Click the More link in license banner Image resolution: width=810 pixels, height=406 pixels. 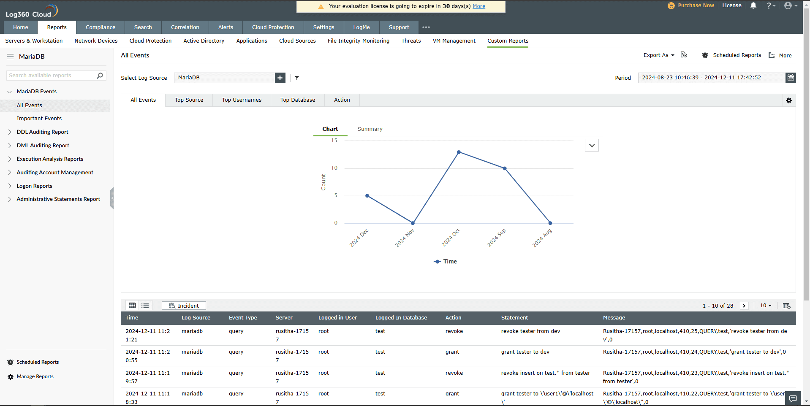point(479,6)
